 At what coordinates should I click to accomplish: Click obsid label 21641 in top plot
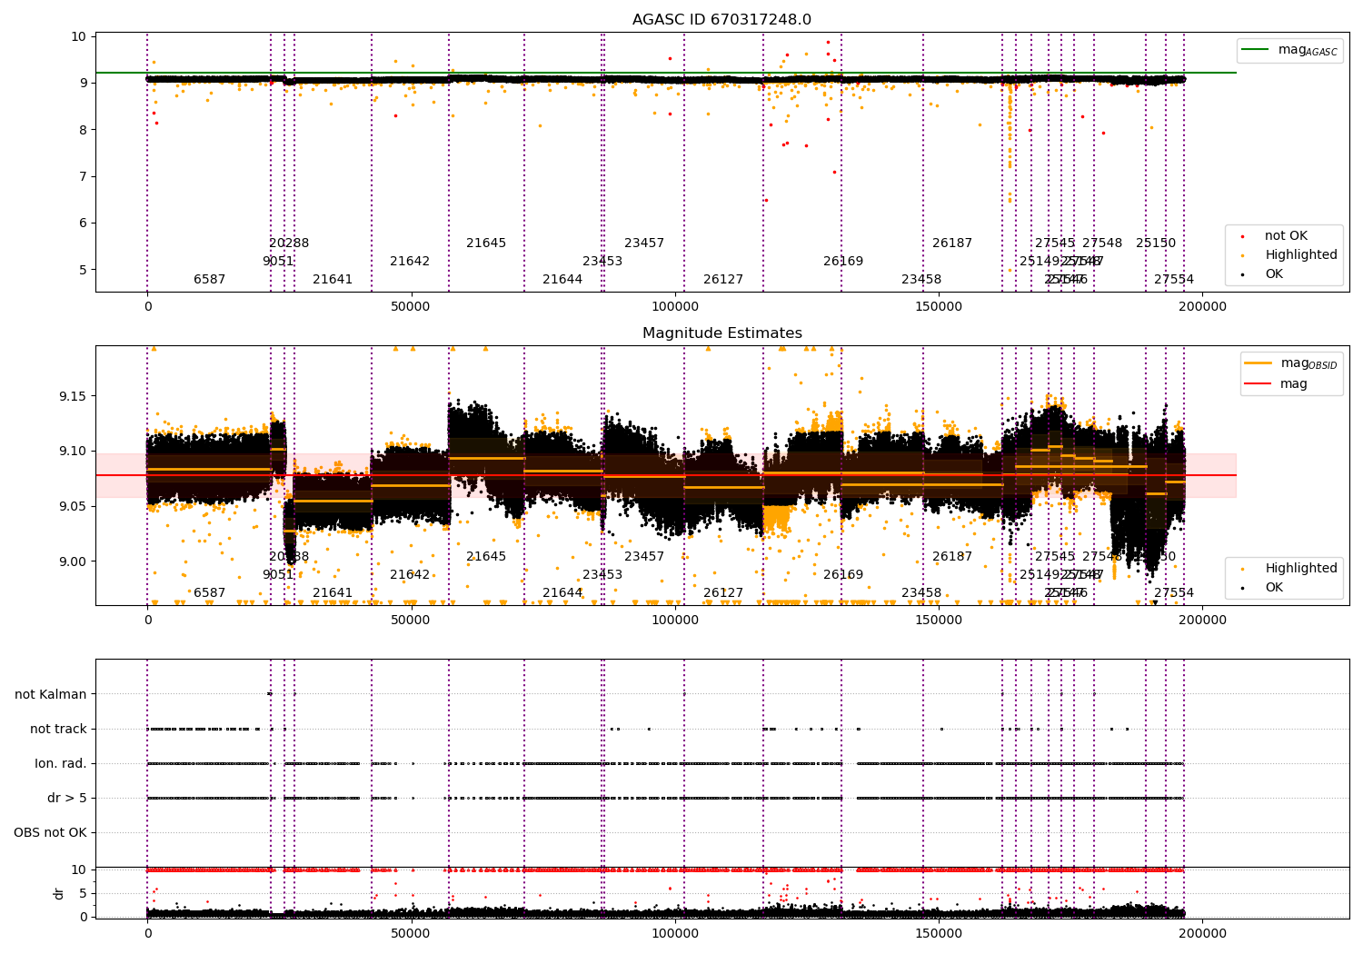(333, 280)
